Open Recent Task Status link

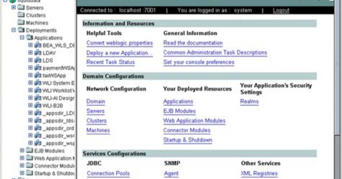pyautogui.click(x=111, y=62)
